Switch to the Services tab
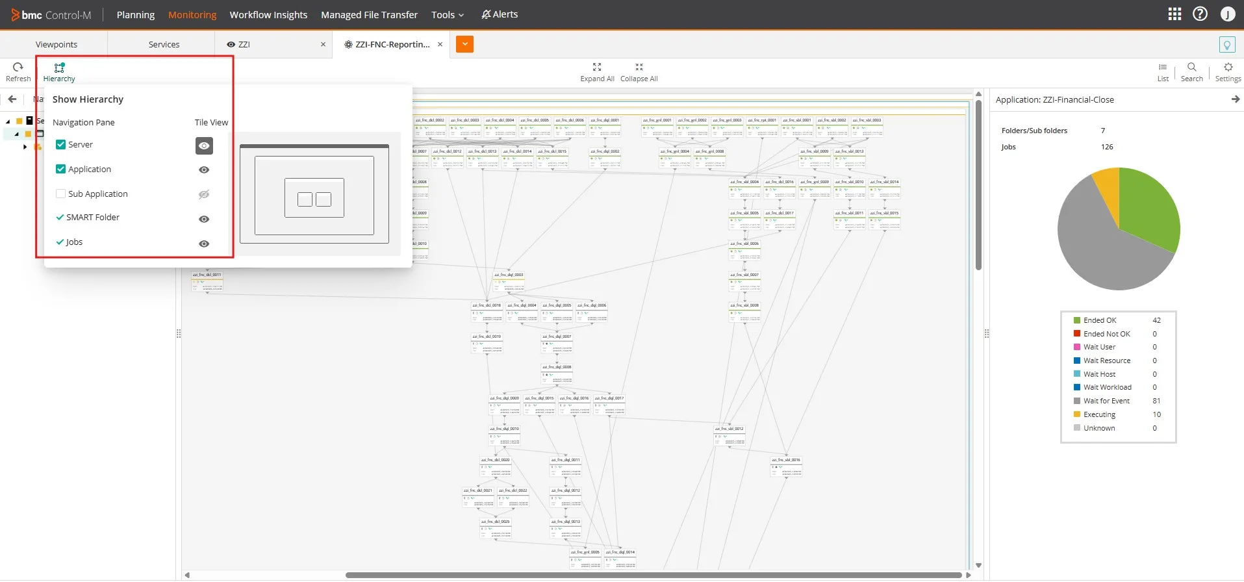Image resolution: width=1244 pixels, height=582 pixels. (x=164, y=44)
